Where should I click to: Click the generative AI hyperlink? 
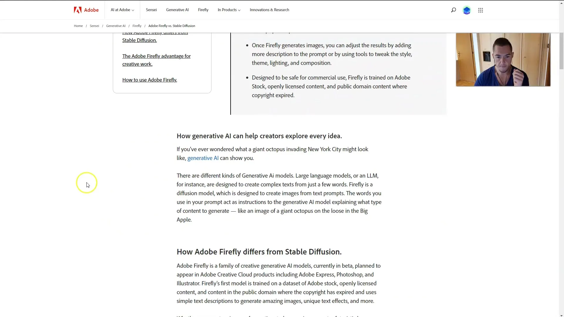pyautogui.click(x=203, y=158)
